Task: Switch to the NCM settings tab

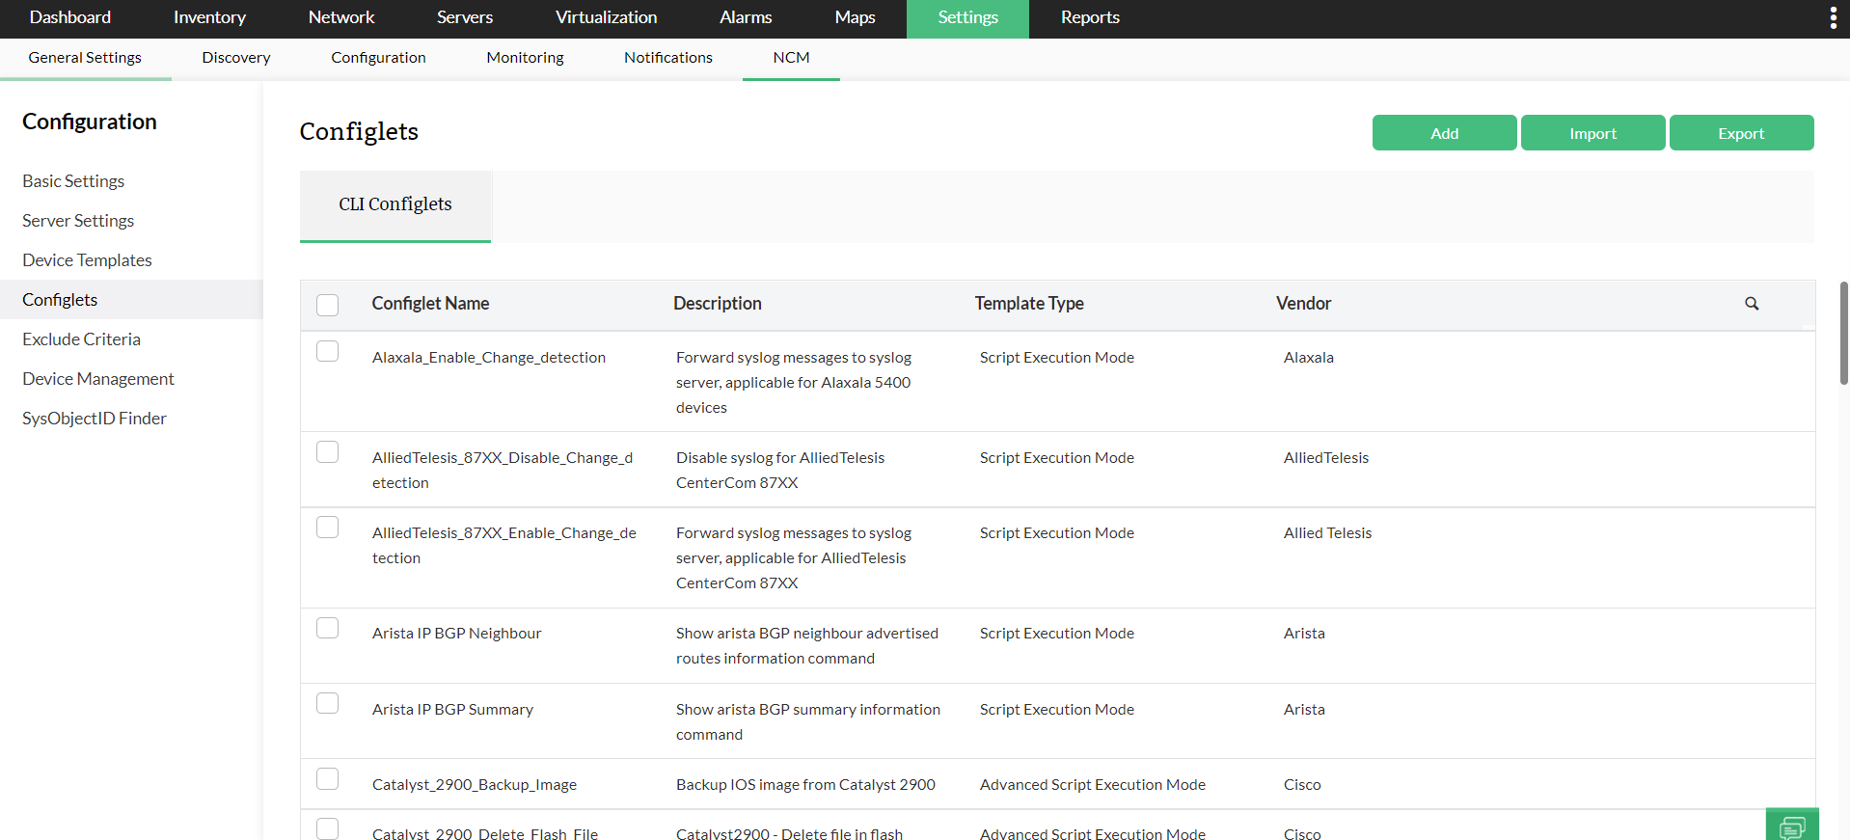Action: point(791,58)
